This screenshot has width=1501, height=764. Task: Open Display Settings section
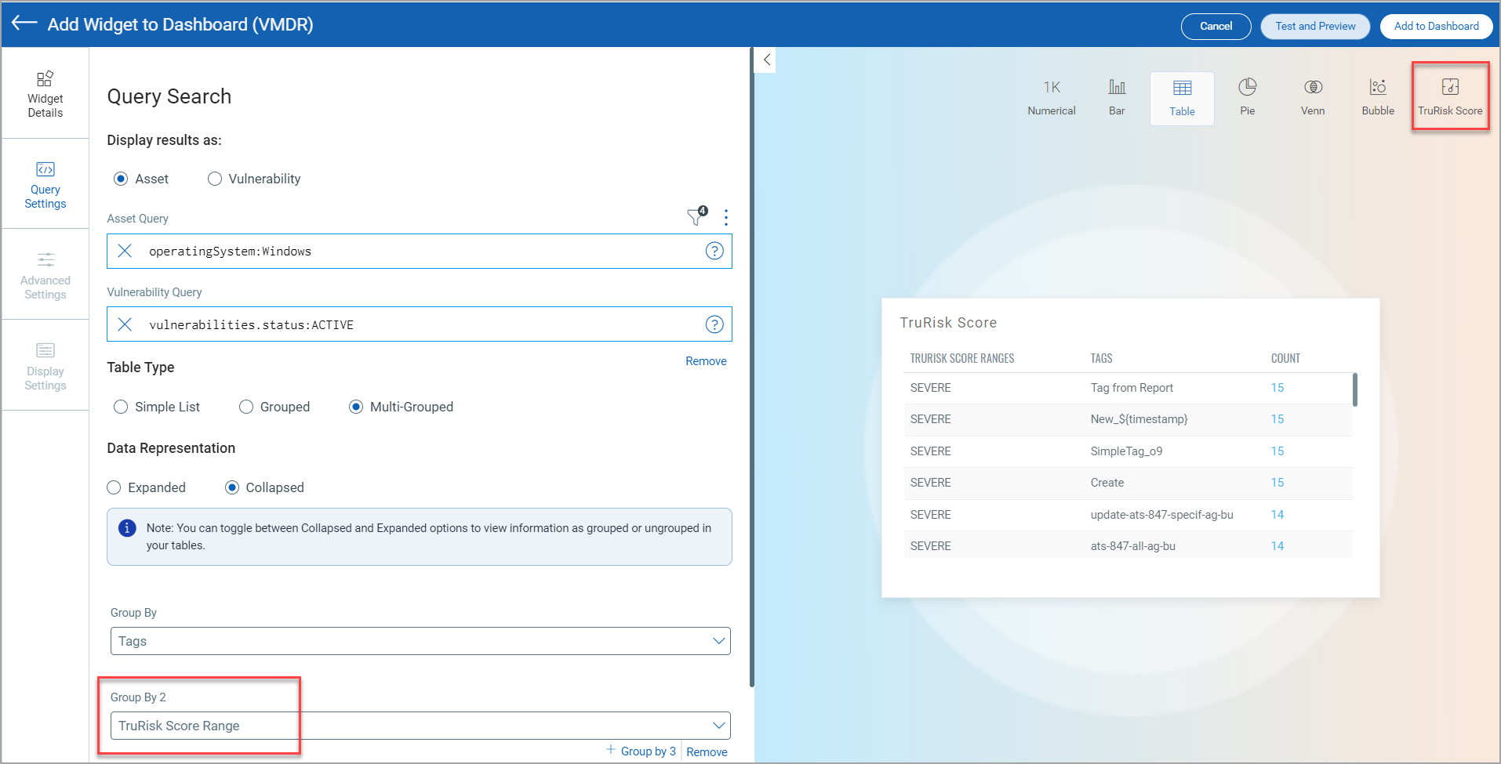[45, 367]
